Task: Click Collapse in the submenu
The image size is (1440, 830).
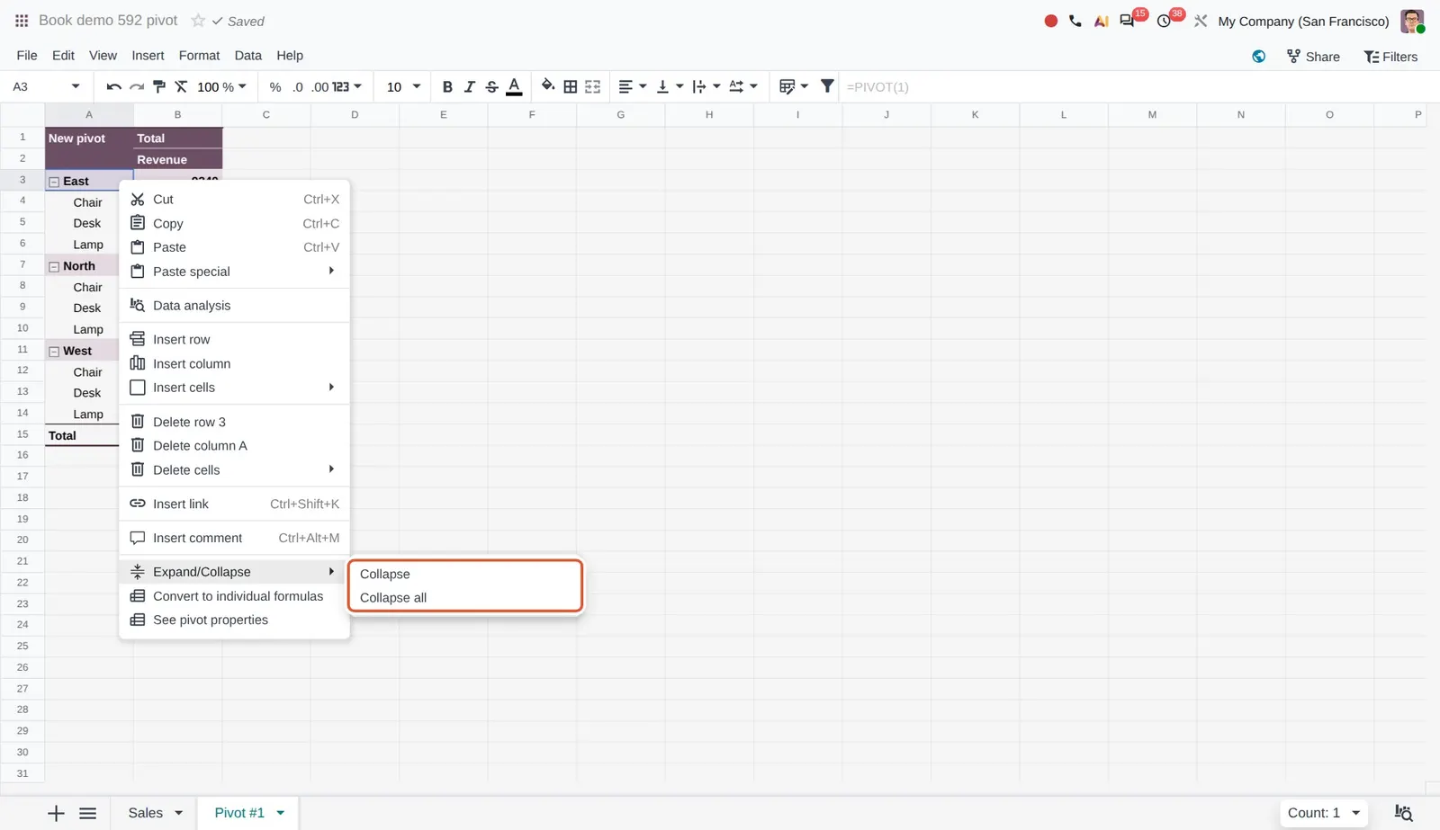Action: pos(465,574)
